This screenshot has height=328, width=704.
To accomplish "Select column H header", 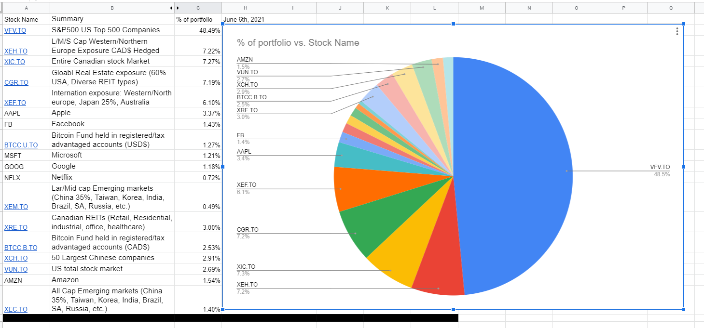I will 245,8.
